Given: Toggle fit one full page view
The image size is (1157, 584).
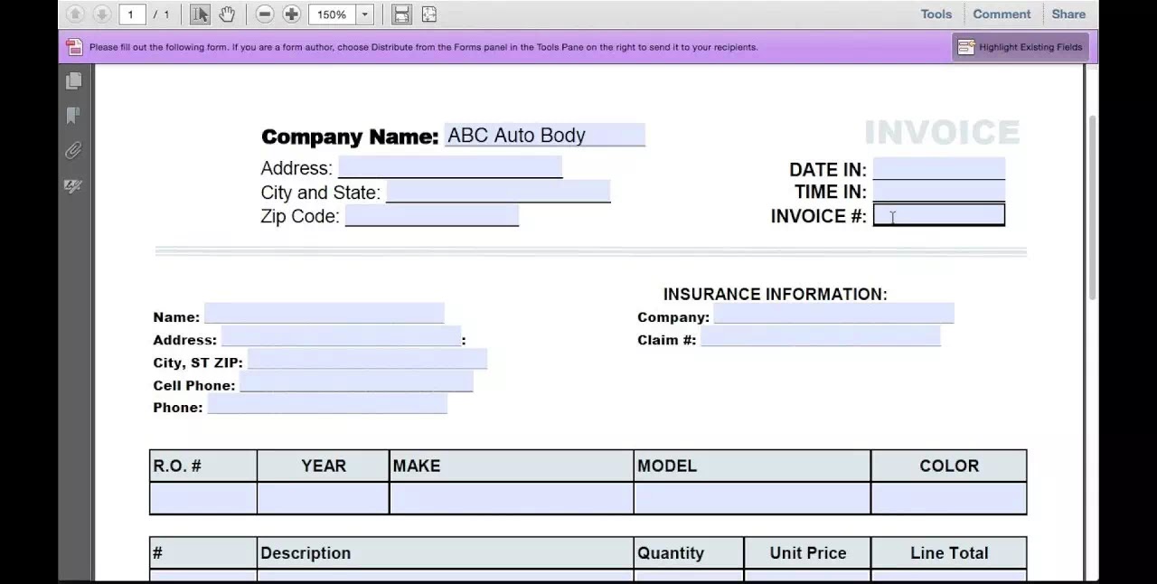Looking at the screenshot, I should pos(429,14).
